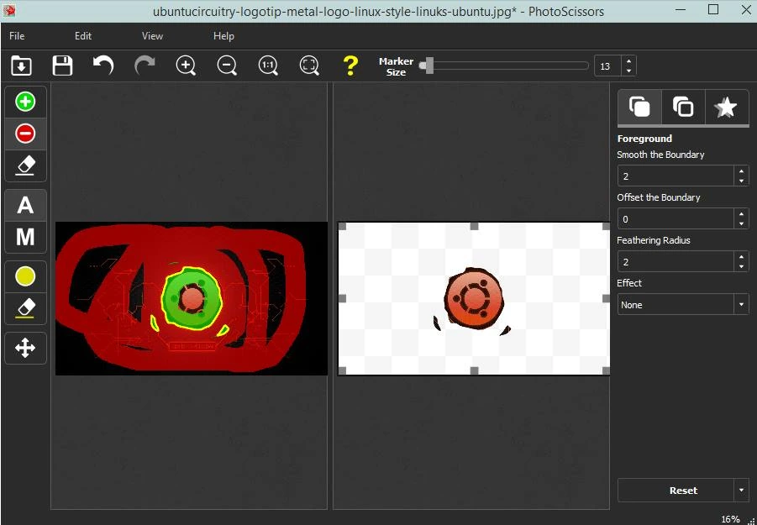Screen dimensions: 757x525
Task: Select the red background marker tool
Action: [x=25, y=134]
